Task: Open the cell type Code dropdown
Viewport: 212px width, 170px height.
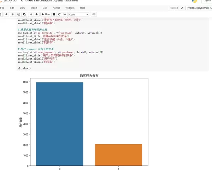Action: coord(78,14)
